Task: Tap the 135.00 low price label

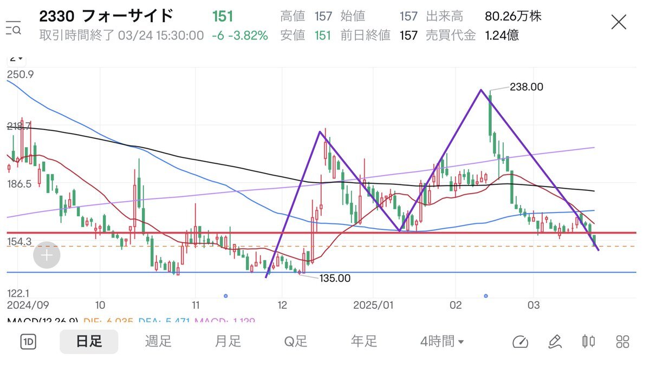Action: point(335,278)
